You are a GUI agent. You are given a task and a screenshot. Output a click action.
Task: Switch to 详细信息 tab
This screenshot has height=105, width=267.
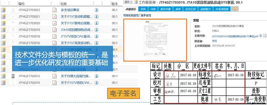click(131, 9)
